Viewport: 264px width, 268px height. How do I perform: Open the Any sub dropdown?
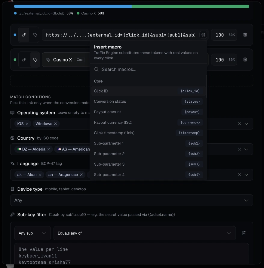(x=32, y=233)
